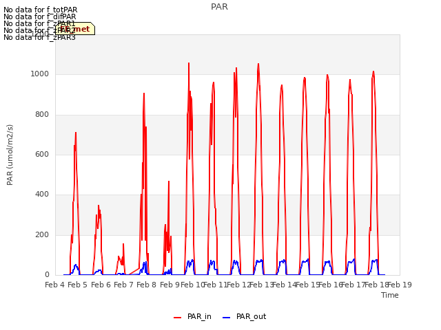
Task: Click the Feb 7 x-axis tick label
Action: 124,285
